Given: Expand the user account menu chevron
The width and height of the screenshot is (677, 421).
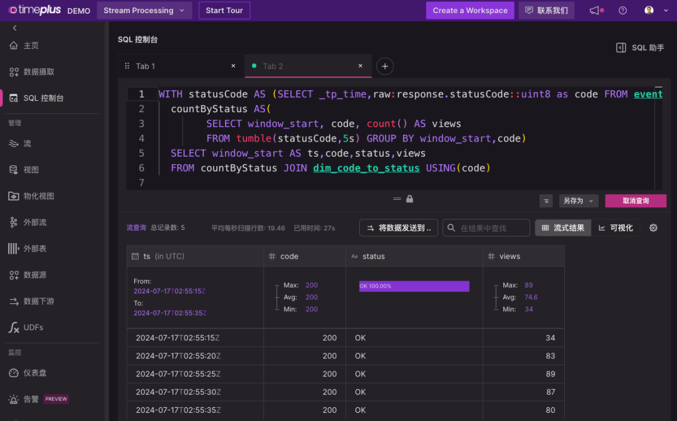Looking at the screenshot, I should 666,11.
